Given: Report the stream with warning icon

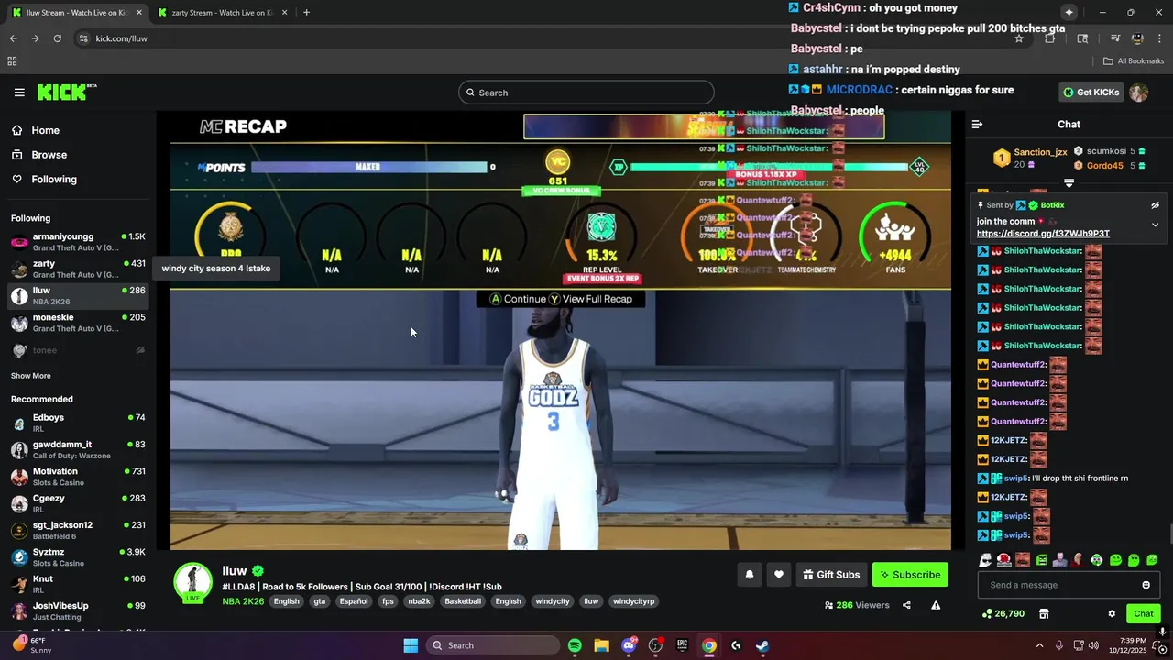Looking at the screenshot, I should click(936, 605).
